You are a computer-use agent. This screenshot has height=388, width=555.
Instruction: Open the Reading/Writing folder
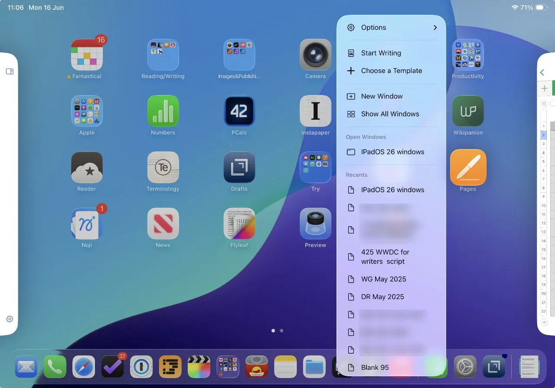(x=163, y=55)
